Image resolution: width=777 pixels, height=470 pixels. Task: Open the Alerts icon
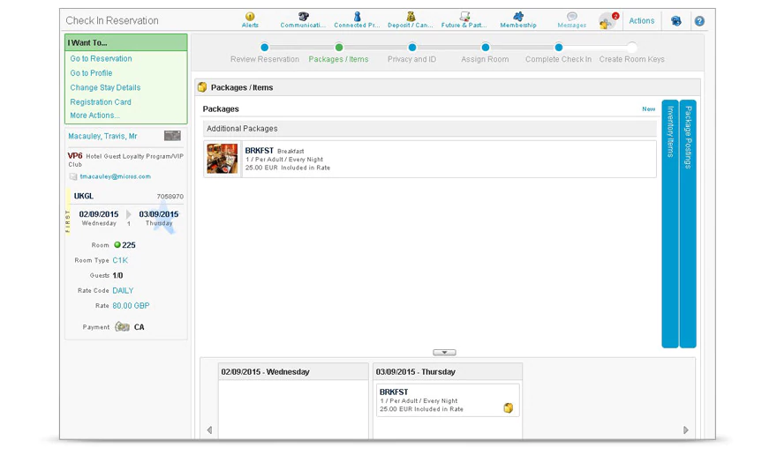click(x=250, y=18)
